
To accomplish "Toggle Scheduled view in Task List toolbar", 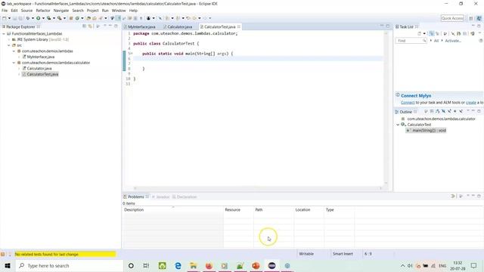I will click(437, 33).
